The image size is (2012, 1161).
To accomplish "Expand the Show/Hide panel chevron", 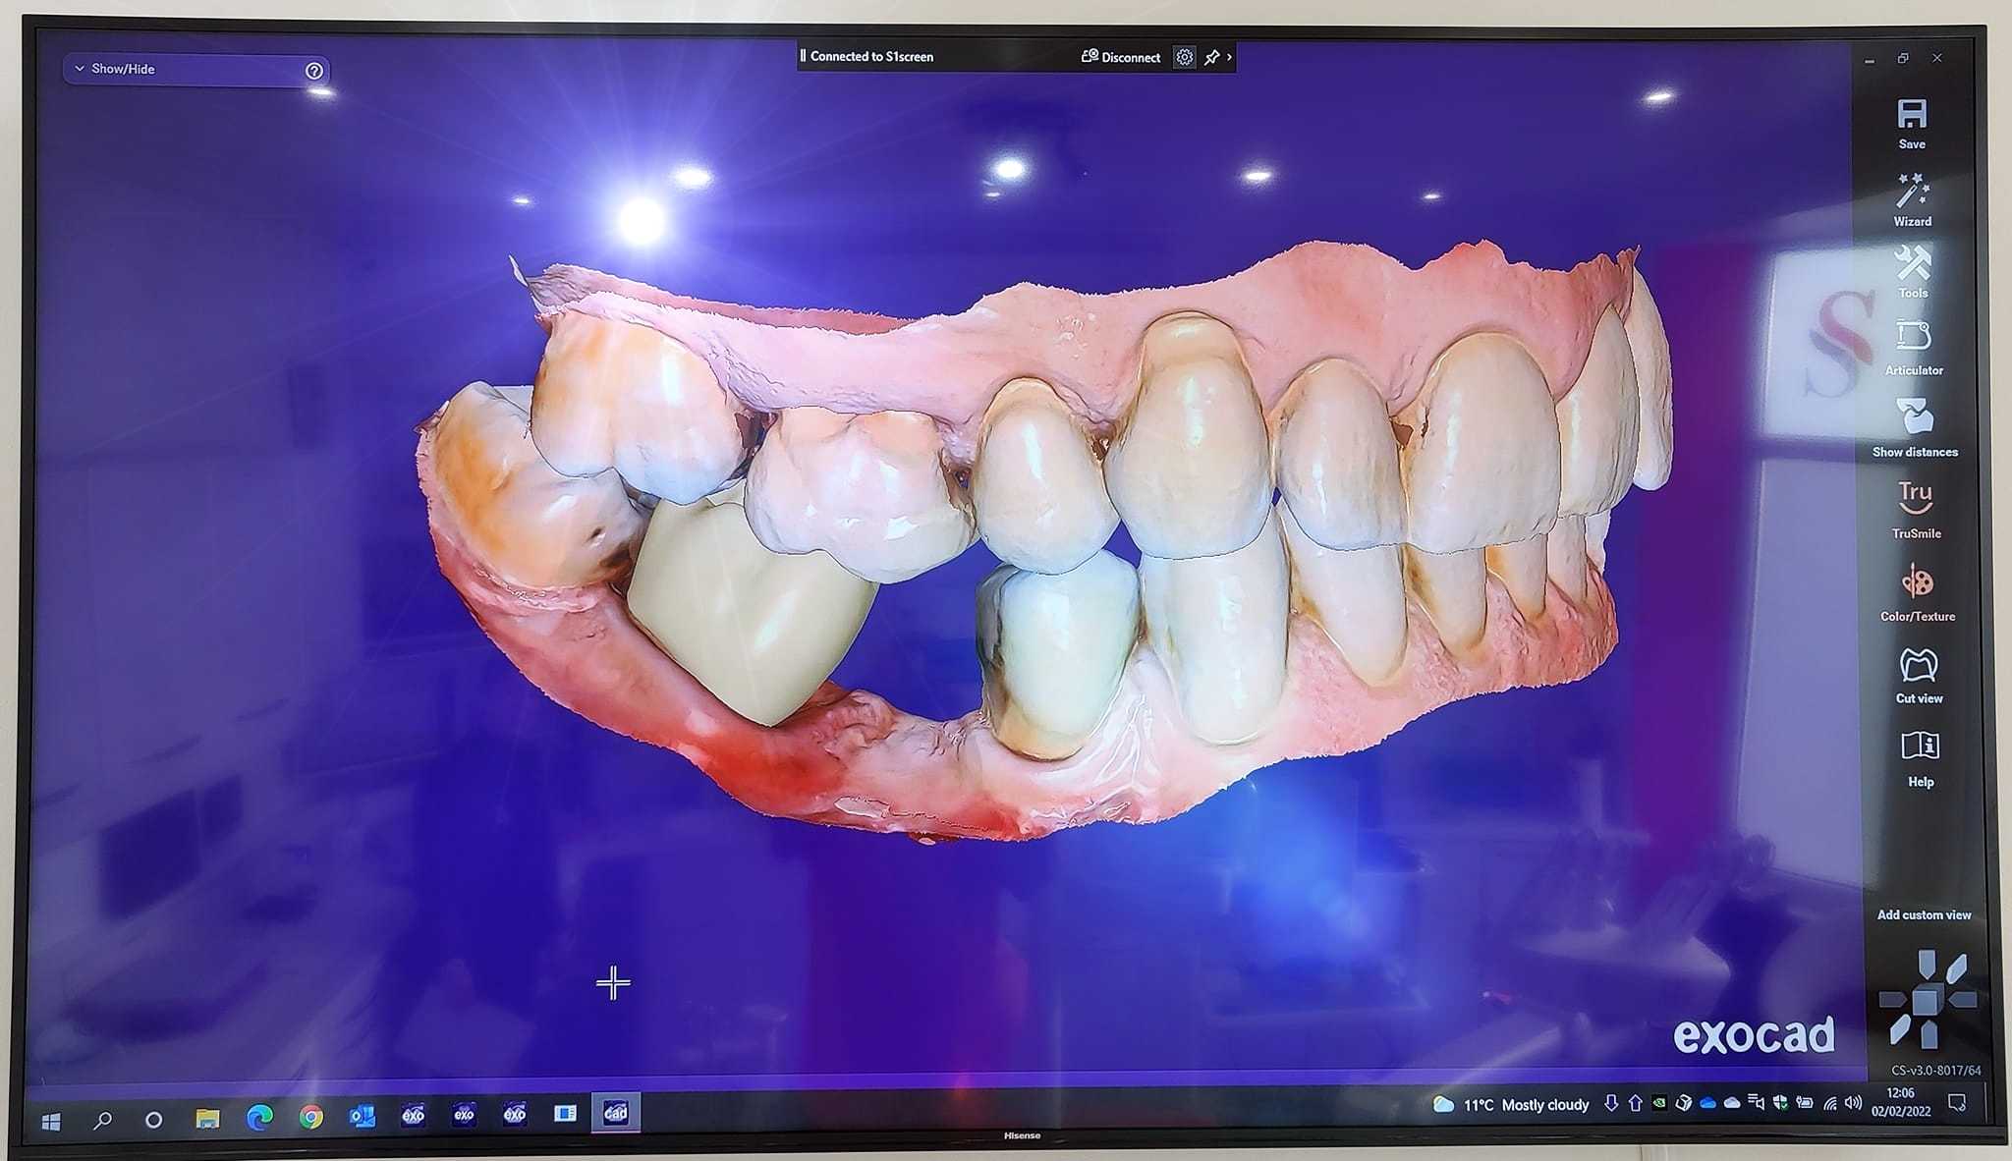I will [80, 69].
